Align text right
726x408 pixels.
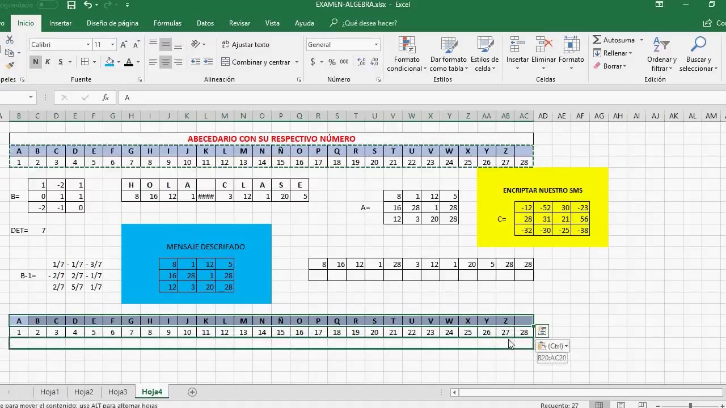click(178, 62)
